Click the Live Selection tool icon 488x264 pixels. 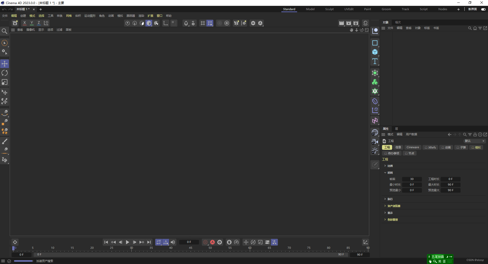[x=5, y=43]
